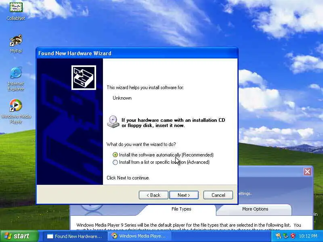Screen dimensions: 323x242
Task: Open the red security shield tray icon
Action: [293, 236]
